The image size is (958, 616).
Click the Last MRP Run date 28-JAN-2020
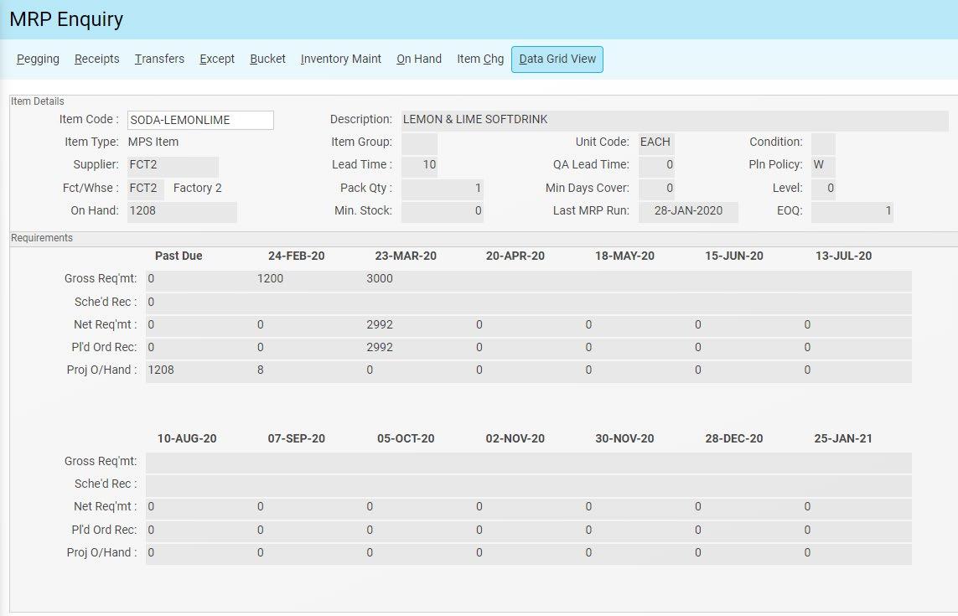point(689,211)
